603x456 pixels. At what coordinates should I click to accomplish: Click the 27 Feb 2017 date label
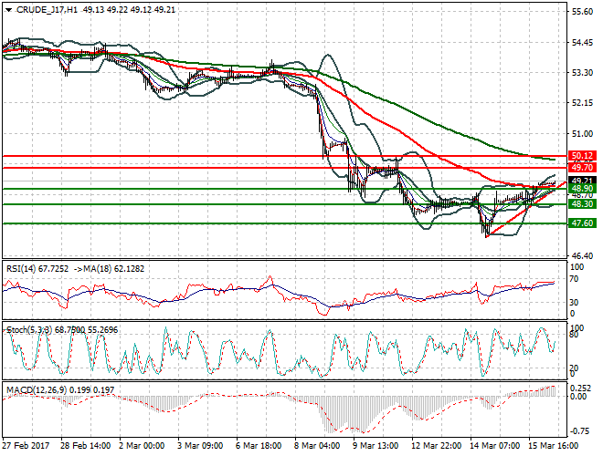[26, 446]
